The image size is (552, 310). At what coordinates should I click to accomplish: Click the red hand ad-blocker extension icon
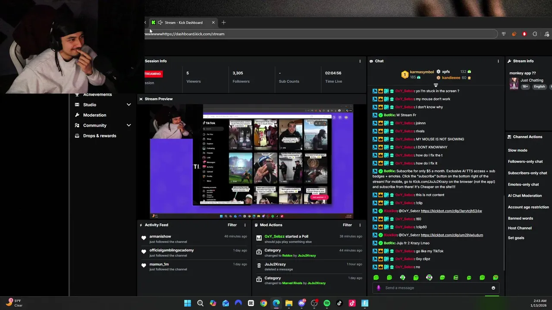pos(524,34)
